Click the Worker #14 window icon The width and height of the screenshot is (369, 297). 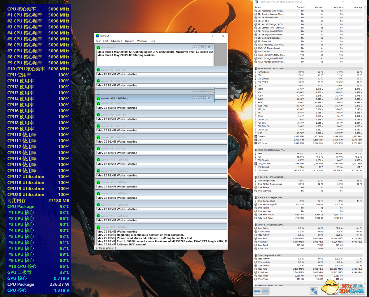pyautogui.click(x=99, y=205)
